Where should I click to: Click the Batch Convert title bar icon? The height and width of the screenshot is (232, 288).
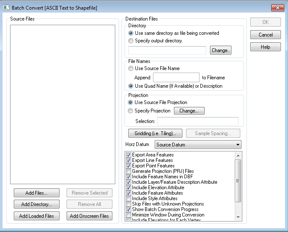[x=6, y=8]
